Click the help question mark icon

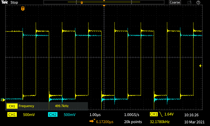coord(198,2)
